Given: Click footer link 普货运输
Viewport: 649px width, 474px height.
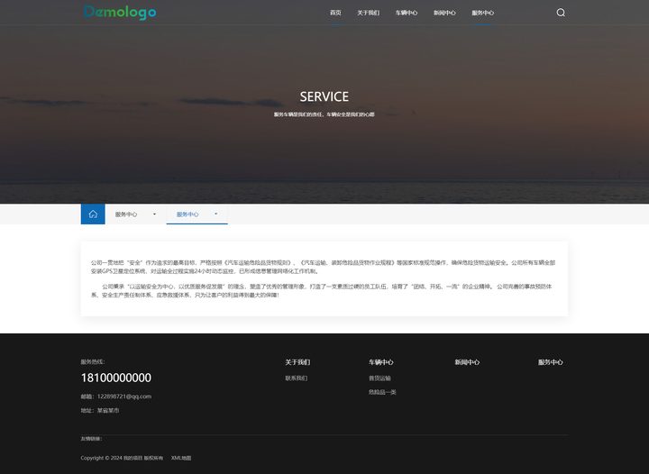Looking at the screenshot, I should pos(379,378).
